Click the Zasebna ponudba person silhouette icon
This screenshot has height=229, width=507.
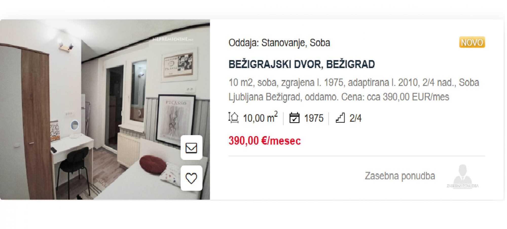(463, 176)
